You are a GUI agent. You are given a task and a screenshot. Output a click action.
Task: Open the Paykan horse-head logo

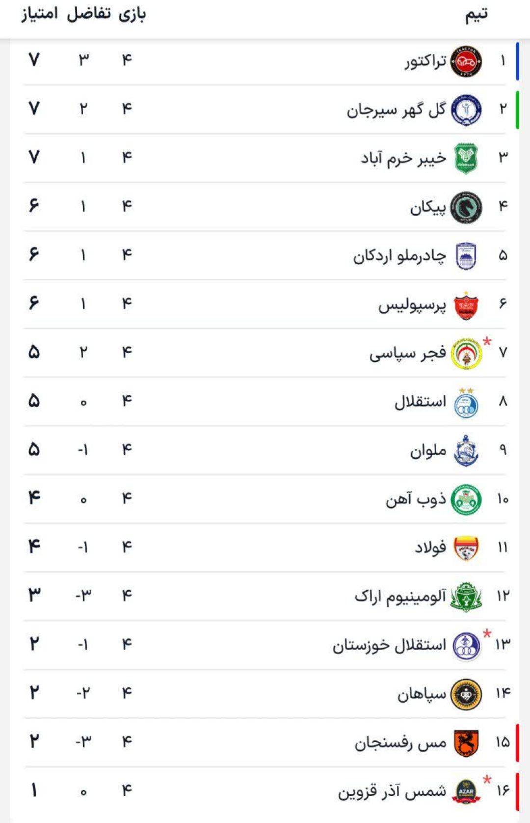coord(466,207)
